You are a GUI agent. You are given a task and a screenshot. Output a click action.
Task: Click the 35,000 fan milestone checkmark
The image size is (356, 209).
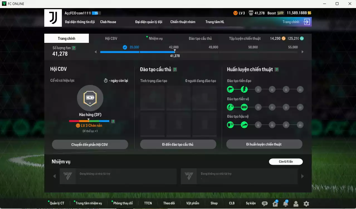(125, 47)
